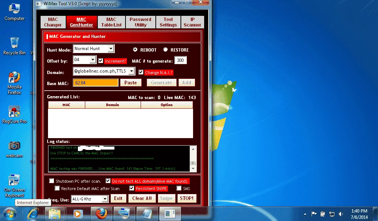Open Windows Explorer folder in taskbar
The height and width of the screenshot is (221, 378).
pos(55,214)
